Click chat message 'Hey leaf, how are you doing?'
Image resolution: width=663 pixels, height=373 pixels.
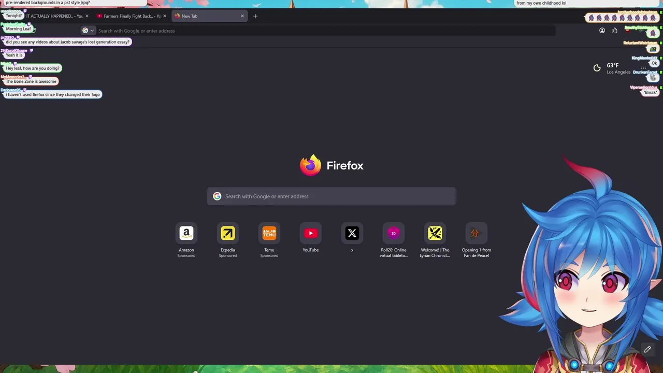[33, 68]
